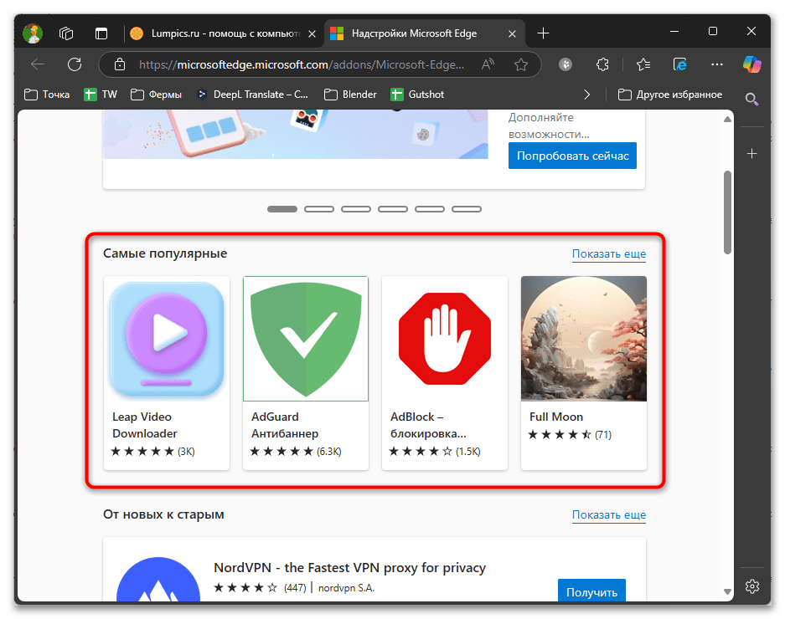Switch to the Lumpics.ru tab
785x619 pixels.
pos(223,33)
